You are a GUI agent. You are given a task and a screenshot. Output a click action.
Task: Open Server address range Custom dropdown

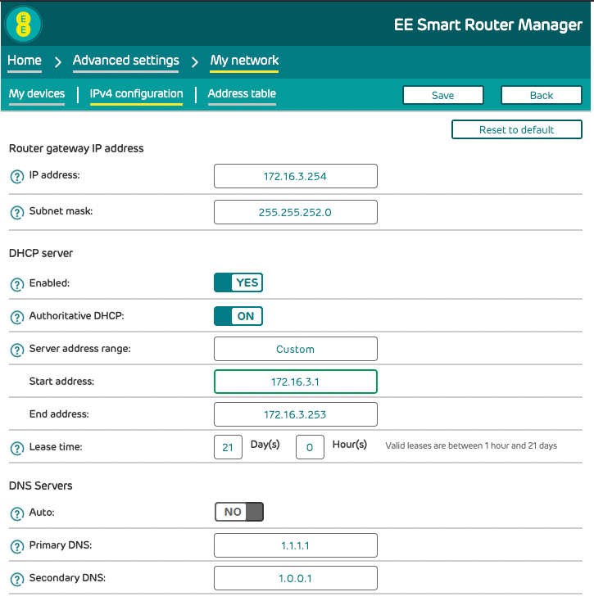(x=295, y=349)
